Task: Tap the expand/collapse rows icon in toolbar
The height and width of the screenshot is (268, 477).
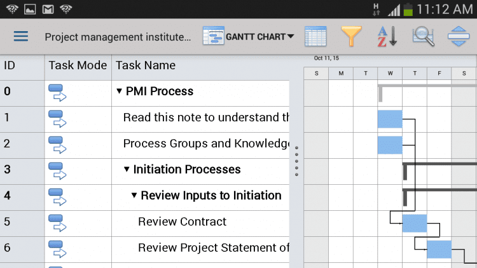Action: pos(459,36)
